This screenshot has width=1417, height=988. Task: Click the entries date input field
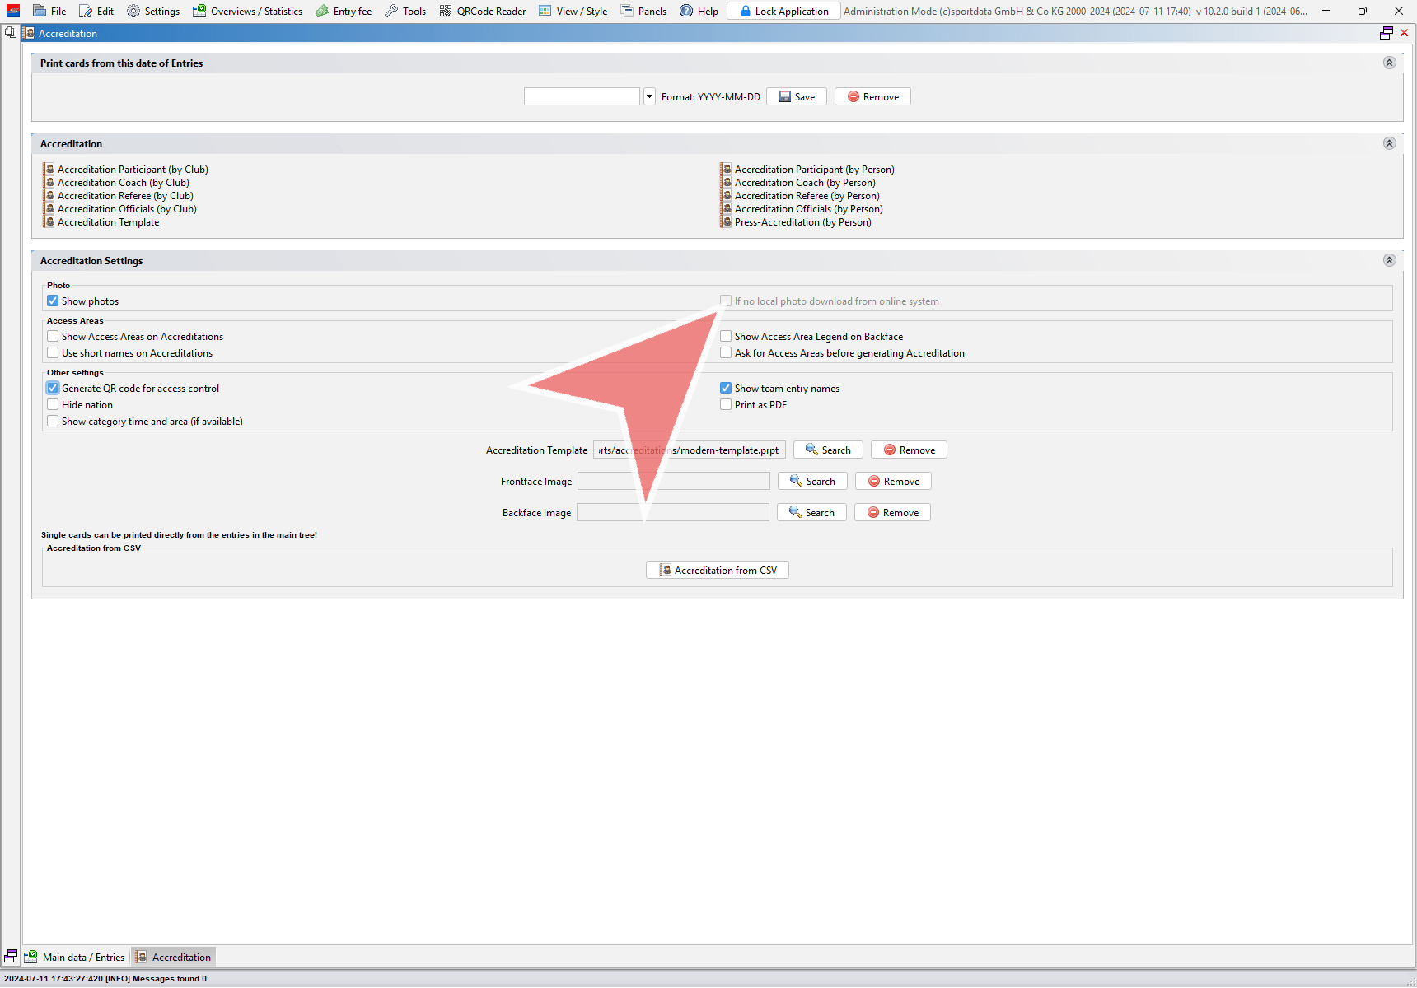(x=582, y=97)
